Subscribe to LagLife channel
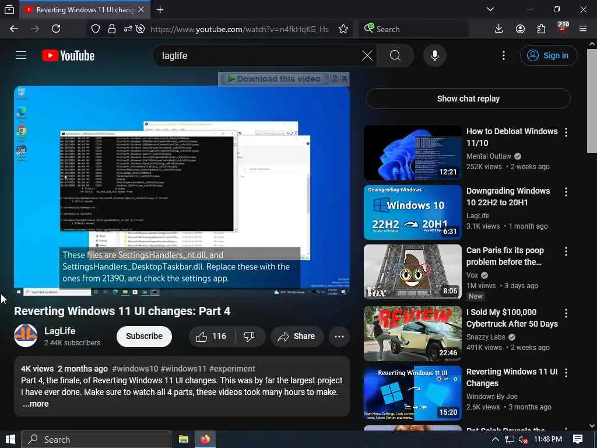 point(145,337)
